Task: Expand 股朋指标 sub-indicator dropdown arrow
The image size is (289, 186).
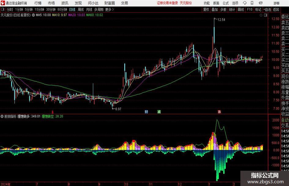Action: tap(2, 116)
